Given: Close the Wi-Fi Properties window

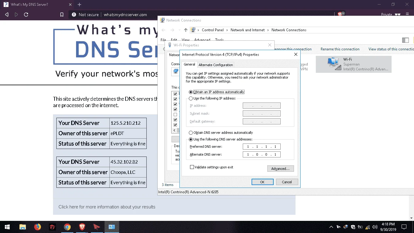Looking at the screenshot, I should [x=270, y=45].
